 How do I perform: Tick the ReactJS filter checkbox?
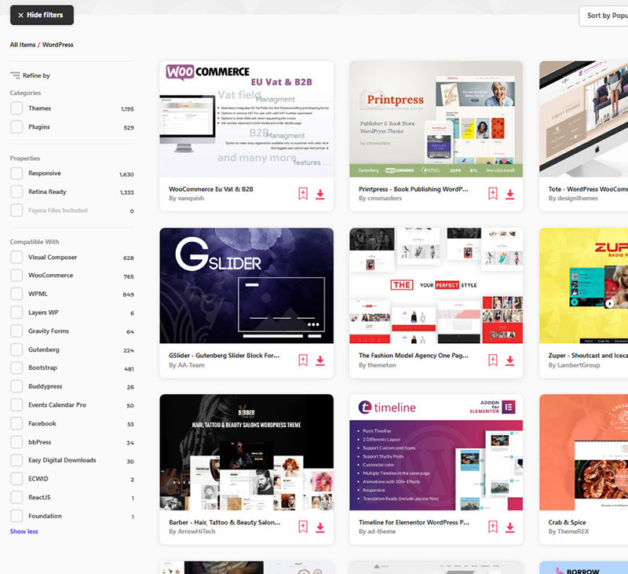point(16,497)
